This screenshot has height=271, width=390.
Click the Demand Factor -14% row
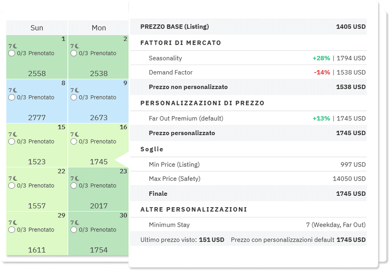pyautogui.click(x=253, y=73)
